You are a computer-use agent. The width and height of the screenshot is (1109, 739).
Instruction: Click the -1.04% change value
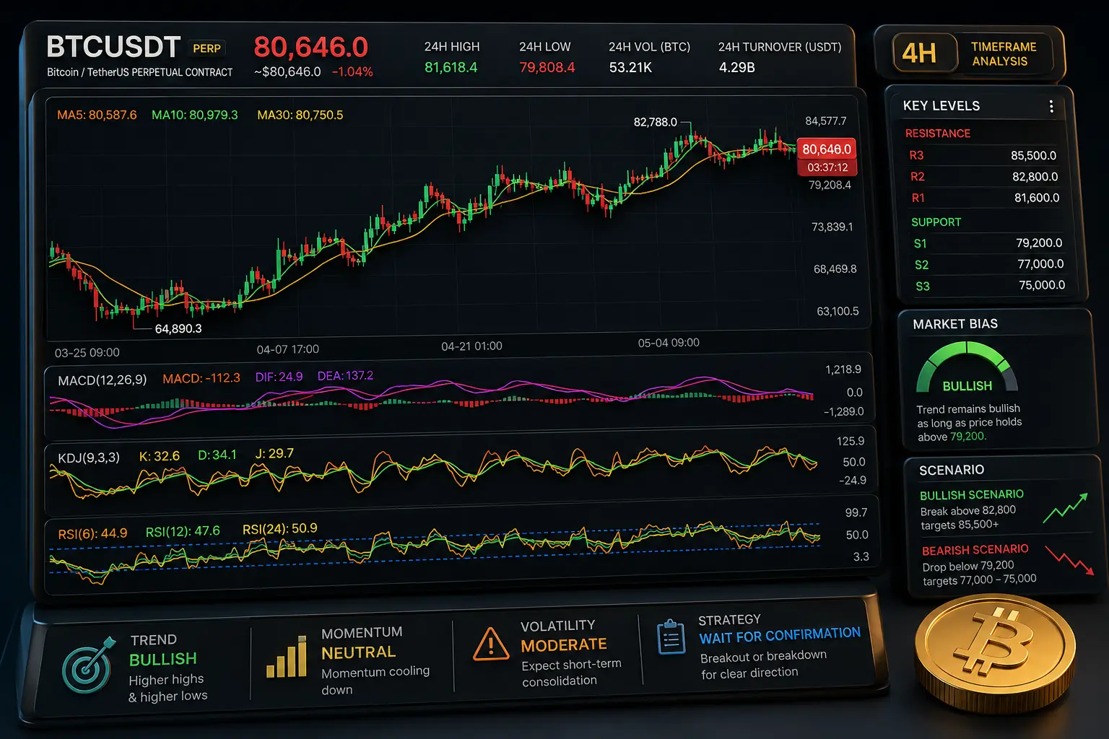[x=352, y=72]
